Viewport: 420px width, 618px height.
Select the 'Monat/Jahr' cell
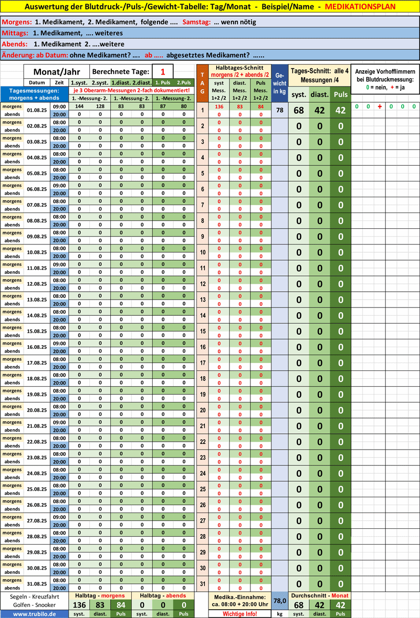[x=56, y=72]
